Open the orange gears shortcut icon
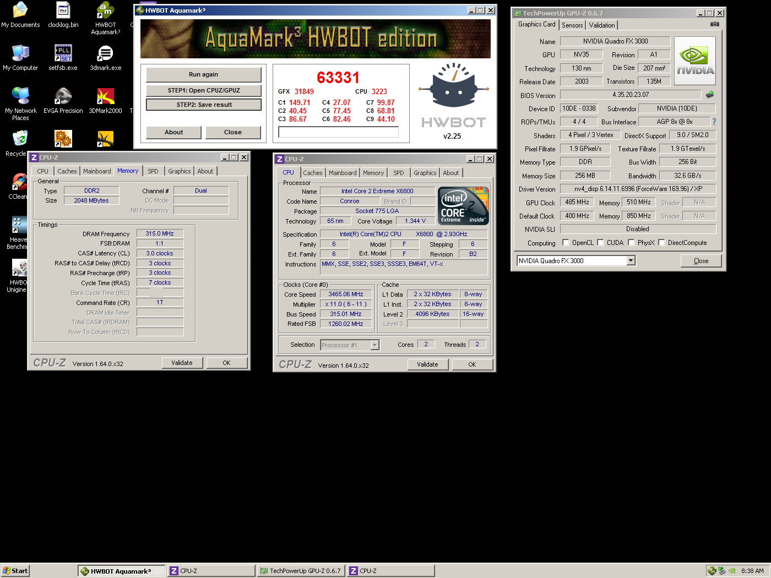Screen dimensions: 771x578 (63, 139)
